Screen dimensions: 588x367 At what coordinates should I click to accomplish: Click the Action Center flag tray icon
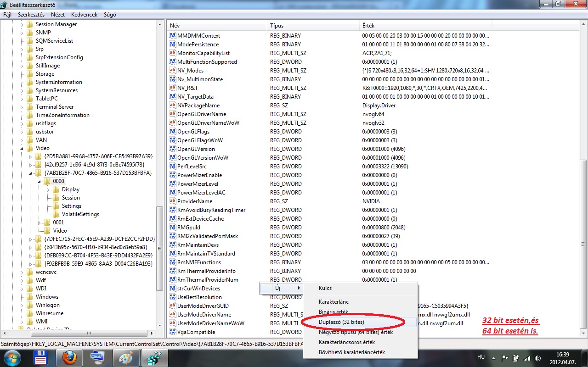click(504, 358)
